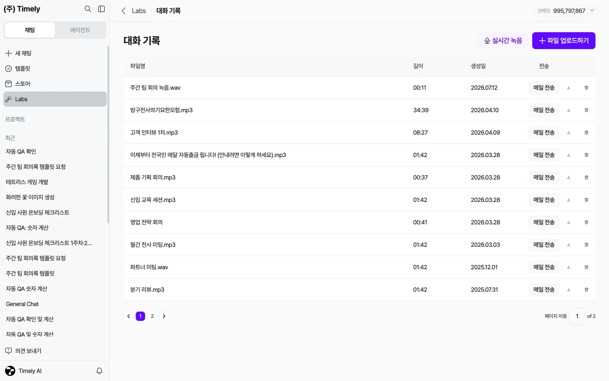Go back with the arrow beside Labs
Screen dimensions: 609x381
pos(123,11)
